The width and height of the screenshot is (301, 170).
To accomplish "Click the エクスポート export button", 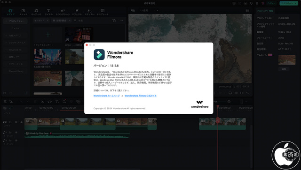I will click(x=289, y=3).
